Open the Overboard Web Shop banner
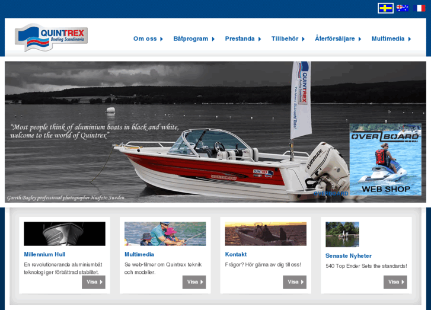431x323 pixels. (x=385, y=159)
